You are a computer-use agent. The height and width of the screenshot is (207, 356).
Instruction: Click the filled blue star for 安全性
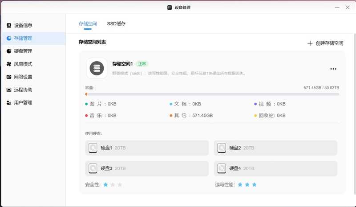click(x=105, y=185)
